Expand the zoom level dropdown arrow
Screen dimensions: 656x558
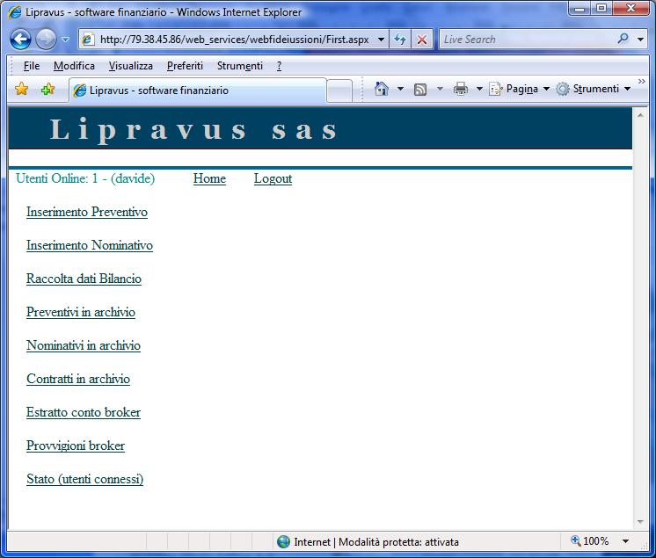[625, 541]
